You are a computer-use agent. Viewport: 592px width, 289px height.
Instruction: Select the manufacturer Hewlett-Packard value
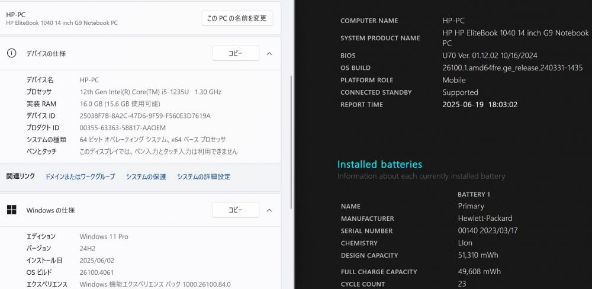coord(485,219)
